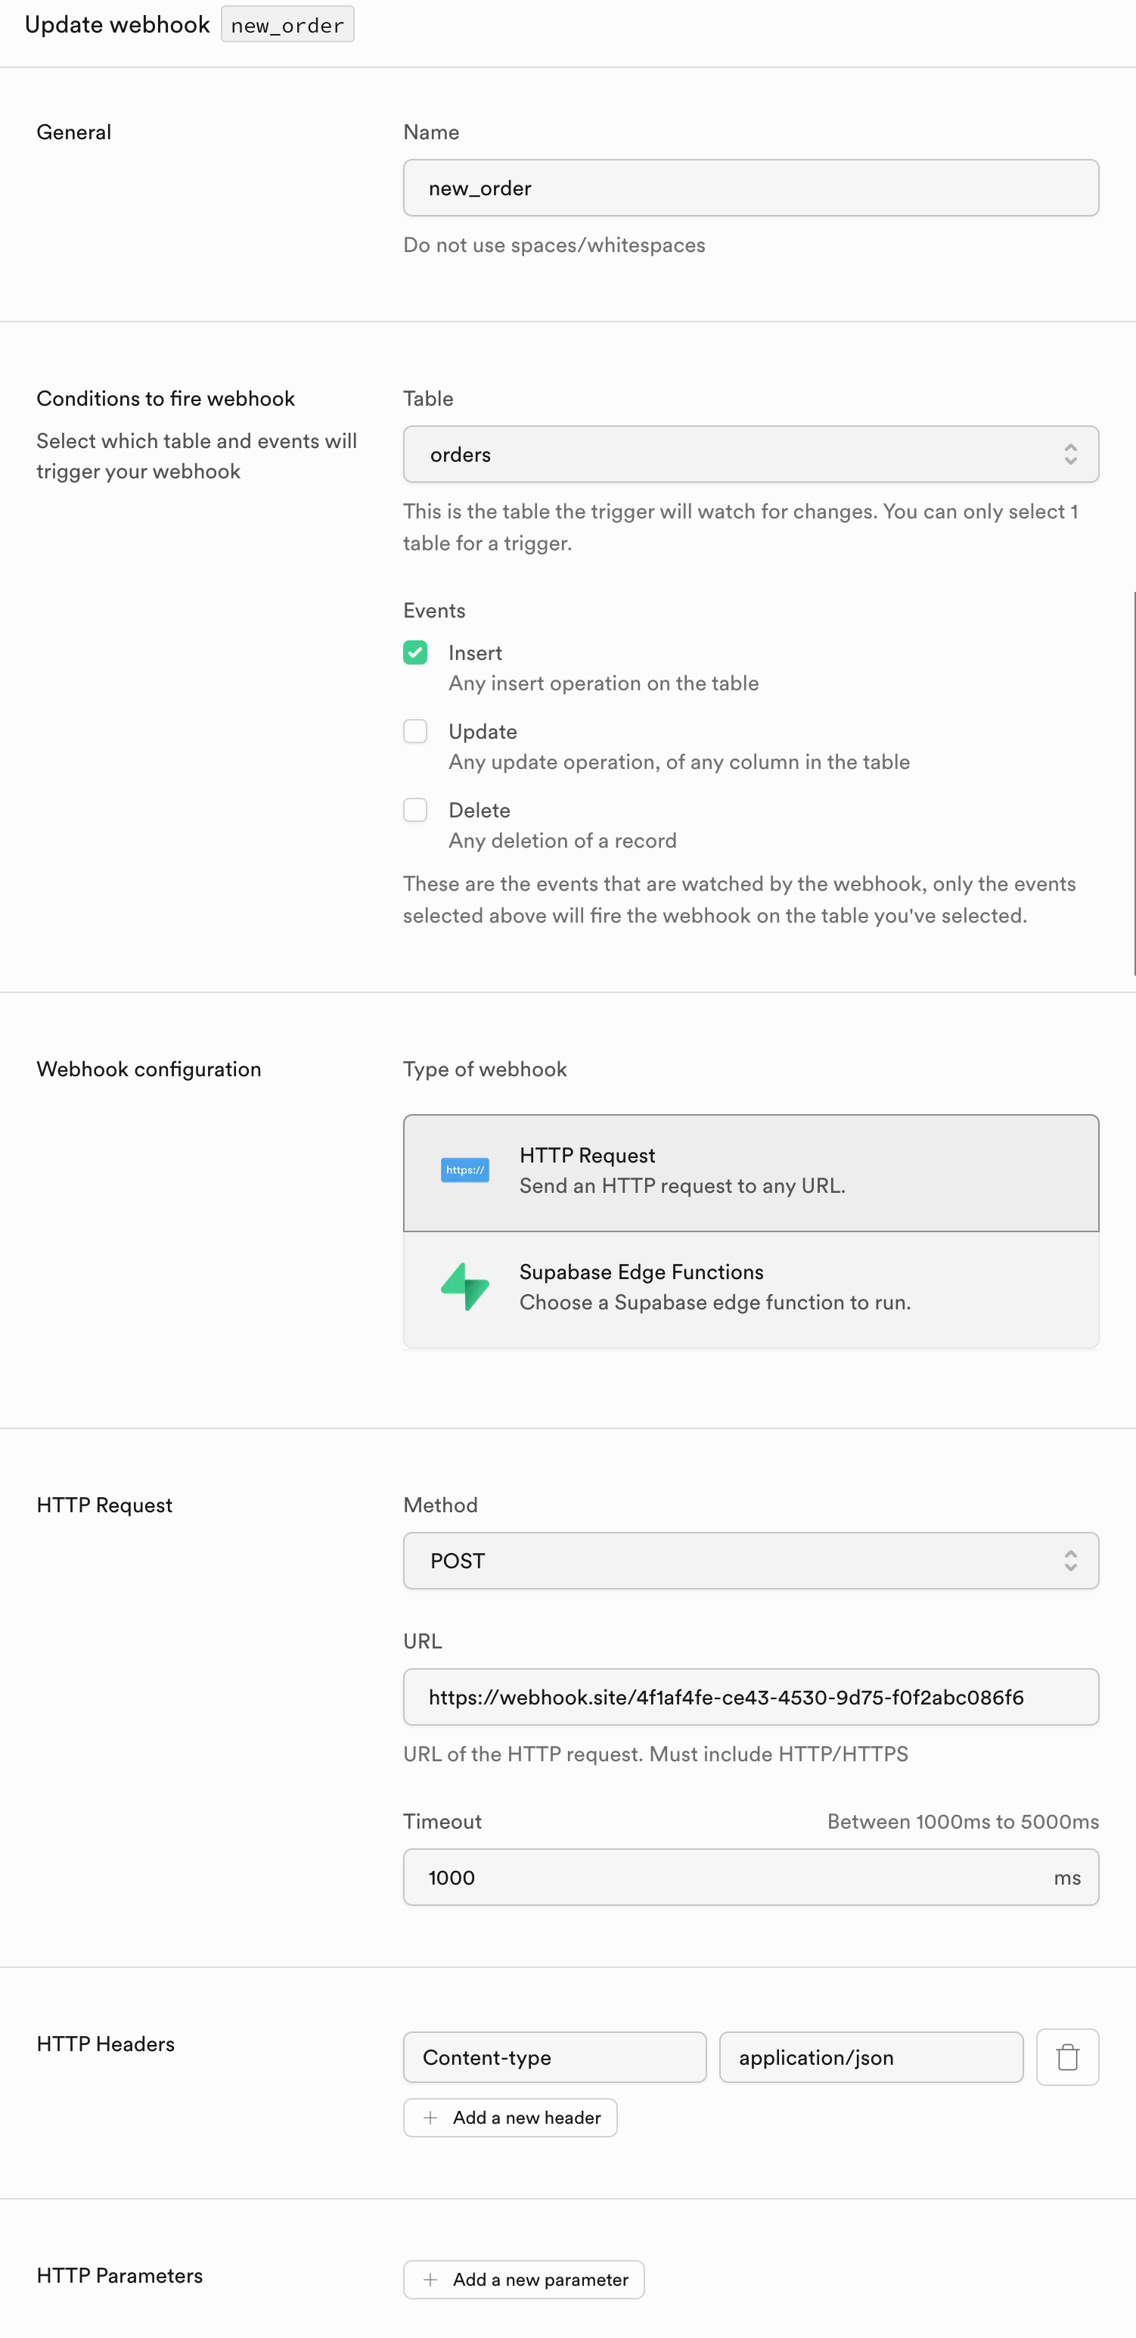The height and width of the screenshot is (2338, 1136).
Task: Click "Do not use spaces/whitespaces" hint text
Action: (x=554, y=245)
